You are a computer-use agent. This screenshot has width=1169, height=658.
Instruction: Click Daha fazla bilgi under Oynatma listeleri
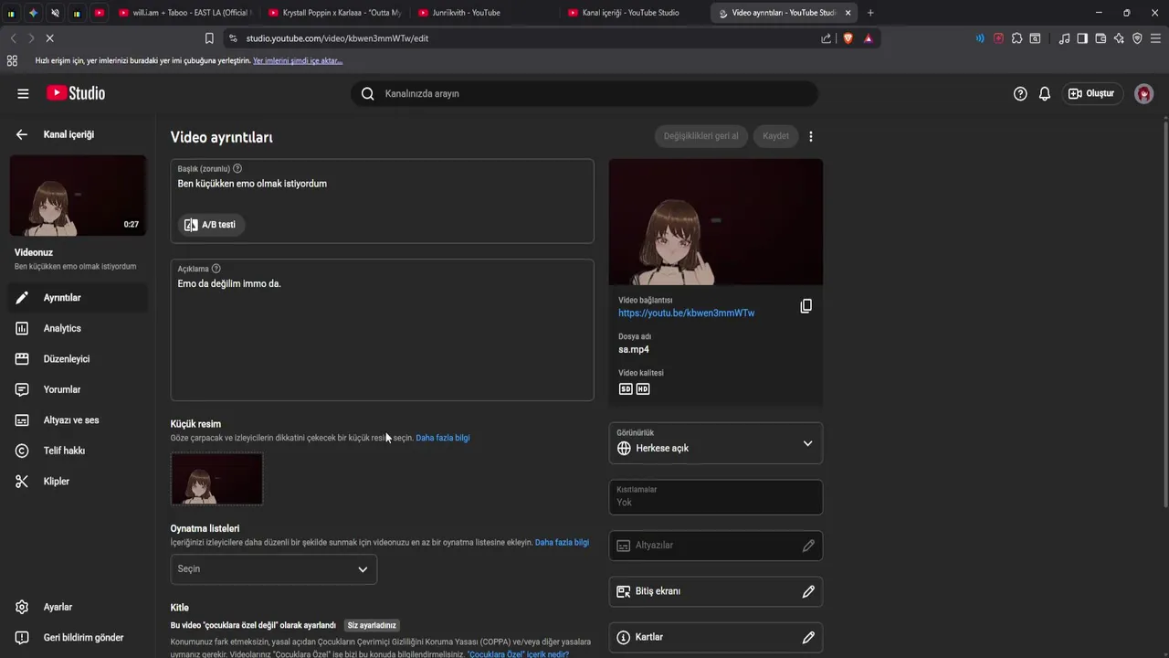(x=562, y=542)
